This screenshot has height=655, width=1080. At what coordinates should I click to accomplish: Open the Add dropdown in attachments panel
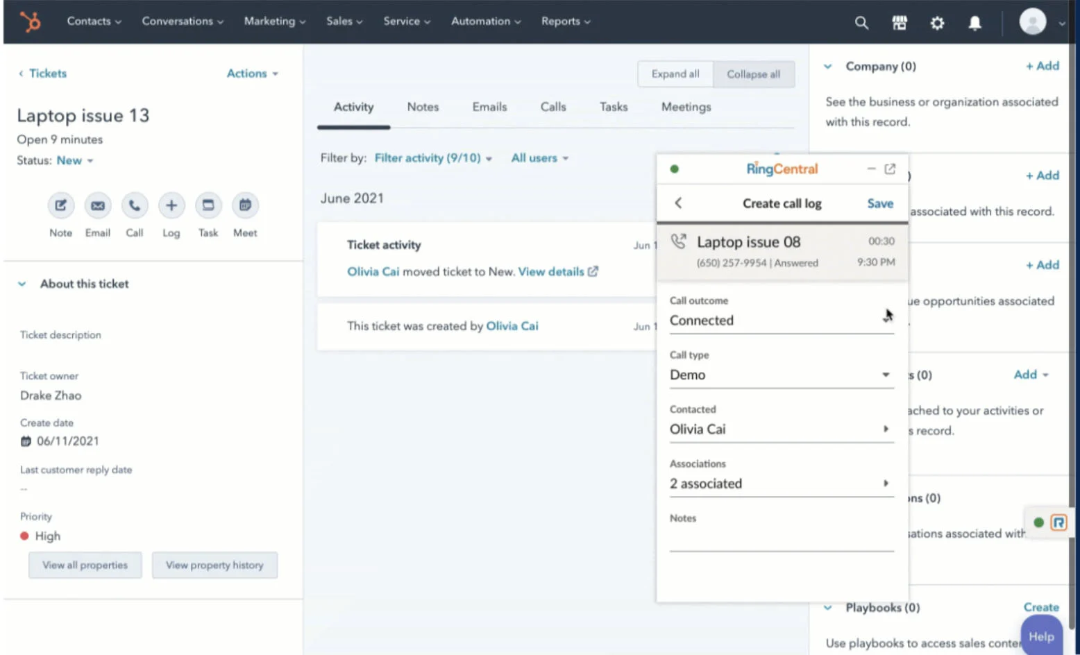1031,375
